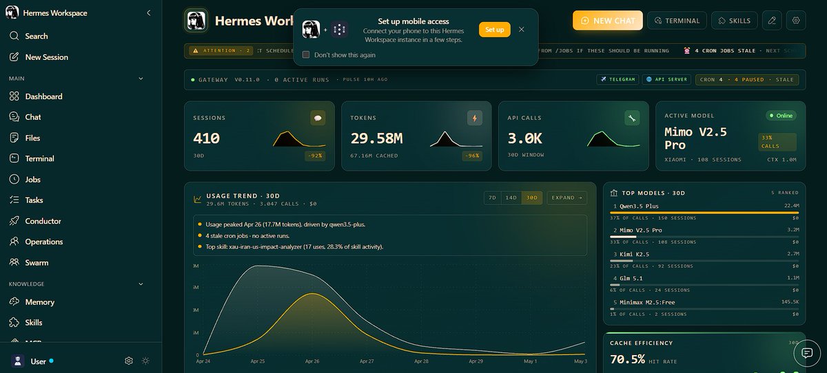Click the Set up button
The width and height of the screenshot is (827, 373).
[494, 30]
